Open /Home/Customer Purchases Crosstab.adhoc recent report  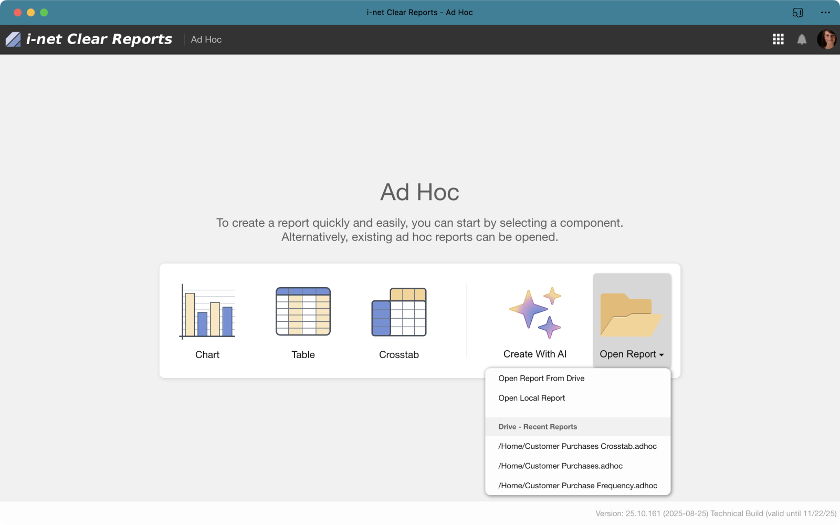(x=577, y=446)
